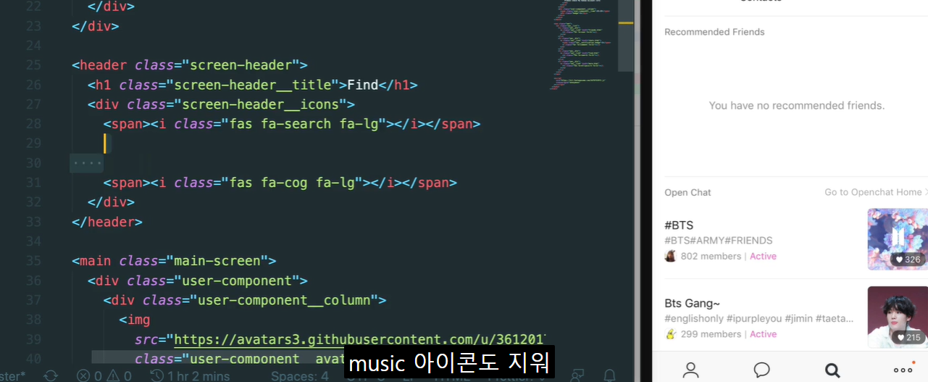Open the #BTS open chat title
This screenshot has height=382, width=928.
pyautogui.click(x=679, y=225)
